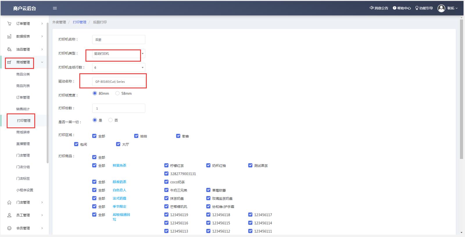Image resolution: width=465 pixels, height=237 pixels.
Task: Collapse the 商城管理 sidebar chevron
Action: coord(42,62)
